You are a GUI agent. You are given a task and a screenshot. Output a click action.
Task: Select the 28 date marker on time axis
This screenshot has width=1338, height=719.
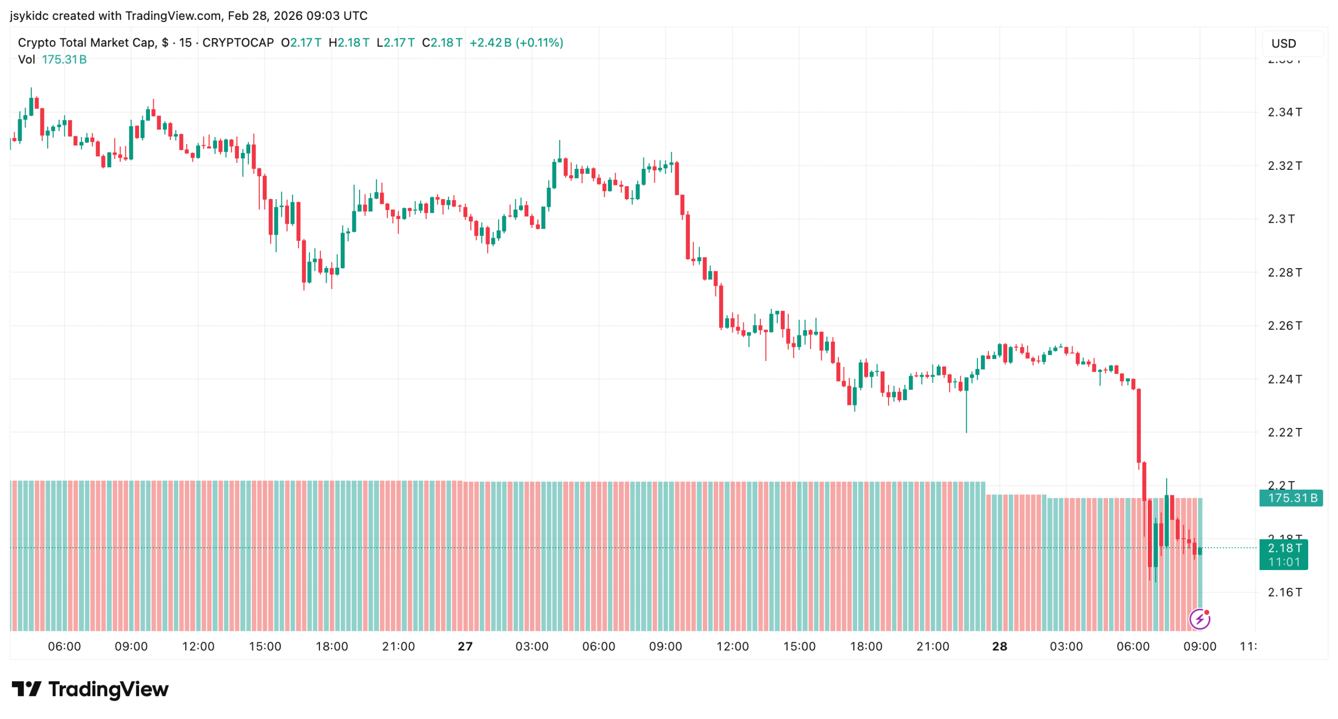tap(999, 646)
